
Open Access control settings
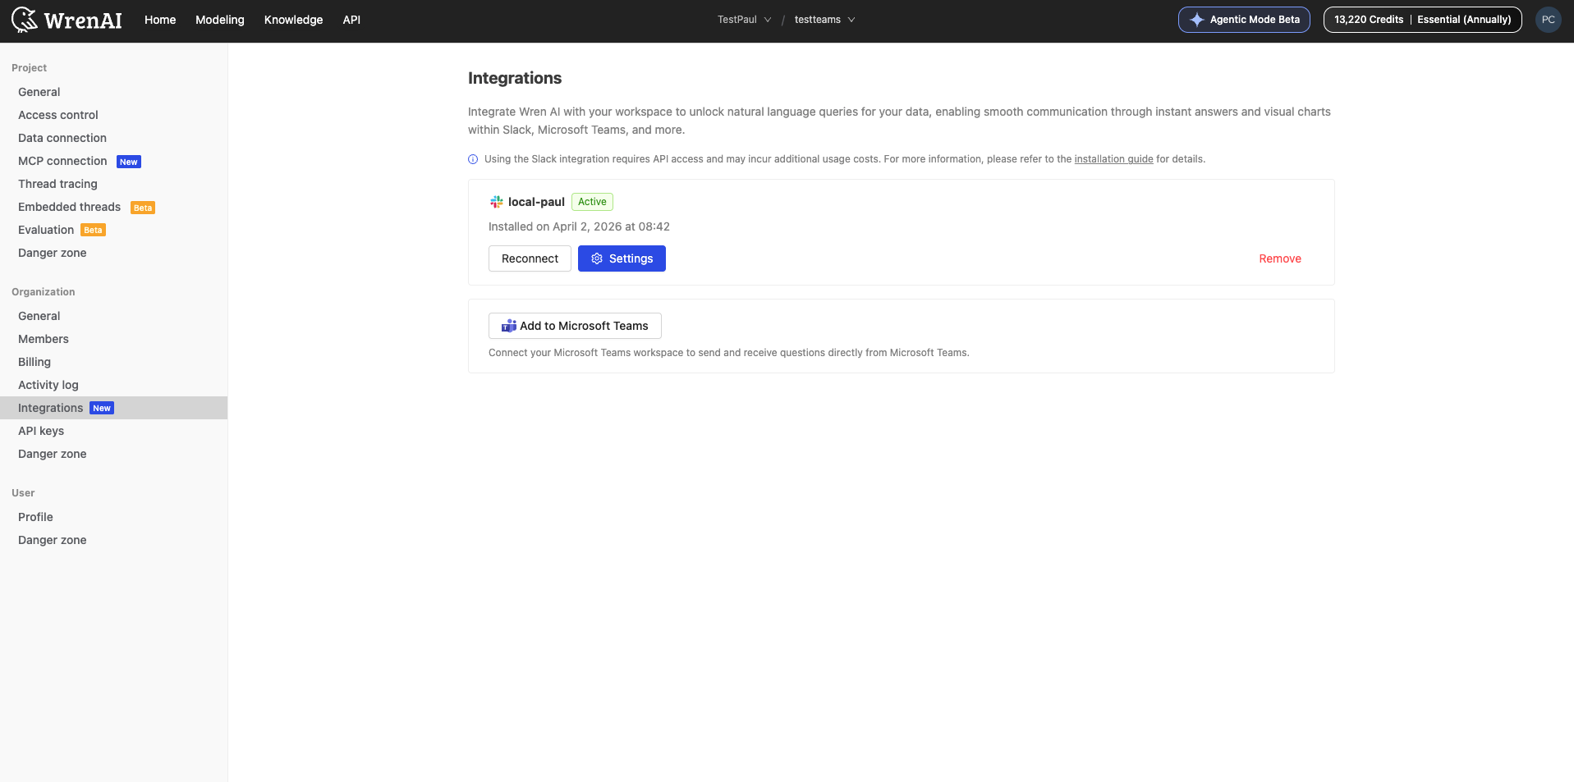(113, 115)
